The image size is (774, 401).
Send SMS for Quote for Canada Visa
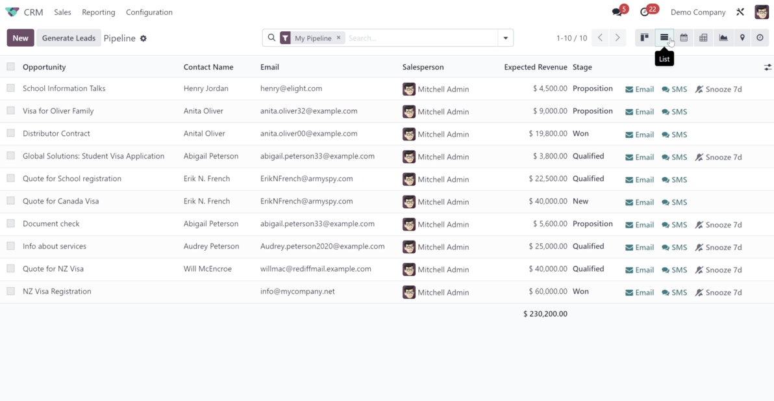(x=674, y=202)
